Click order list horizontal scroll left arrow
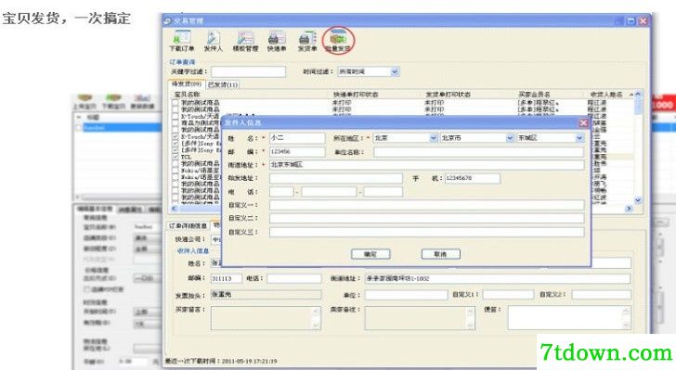Screen dimensions: 676x370 click(175, 209)
